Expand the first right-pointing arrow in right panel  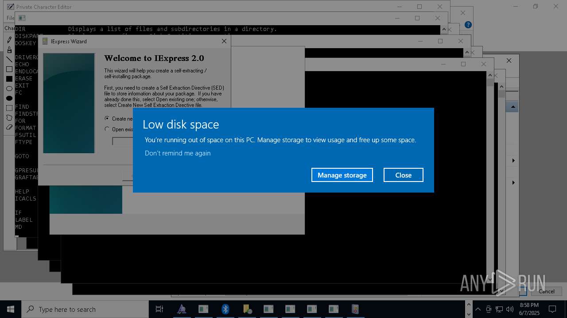tap(513, 160)
